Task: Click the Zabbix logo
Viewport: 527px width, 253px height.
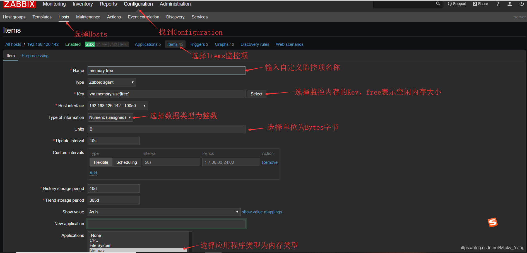Action: point(20,4)
